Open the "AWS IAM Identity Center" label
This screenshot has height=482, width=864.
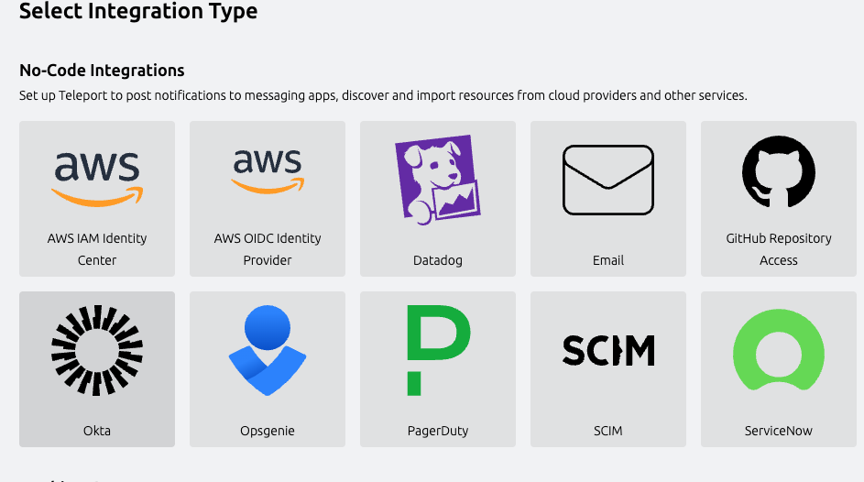tap(97, 249)
